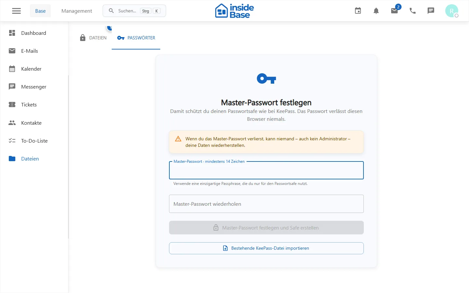Click the Master-Passwort festlegen heading

(x=266, y=103)
